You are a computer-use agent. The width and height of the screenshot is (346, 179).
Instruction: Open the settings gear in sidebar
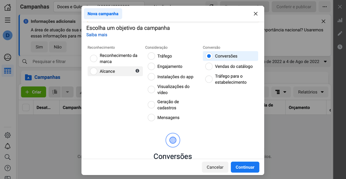[7, 135]
